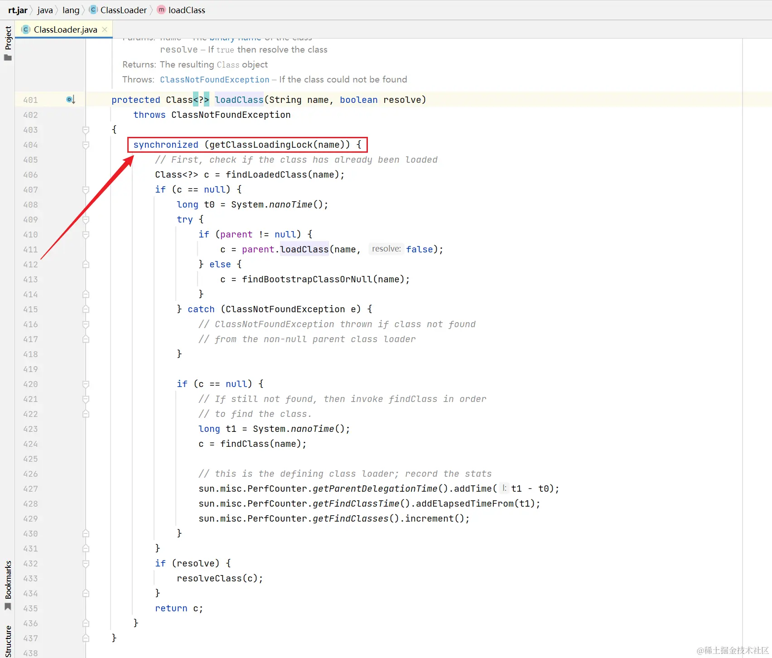Click the overridden method gutter icon at line 401
772x658 pixels.
pos(71,99)
